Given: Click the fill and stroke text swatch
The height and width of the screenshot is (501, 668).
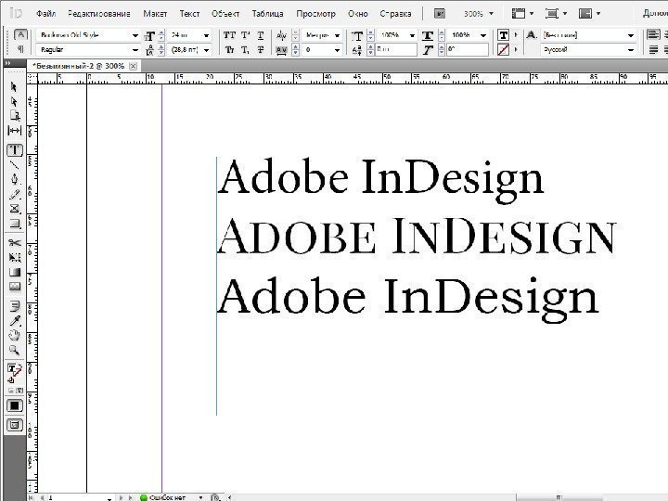Looking at the screenshot, I should tap(13, 370).
